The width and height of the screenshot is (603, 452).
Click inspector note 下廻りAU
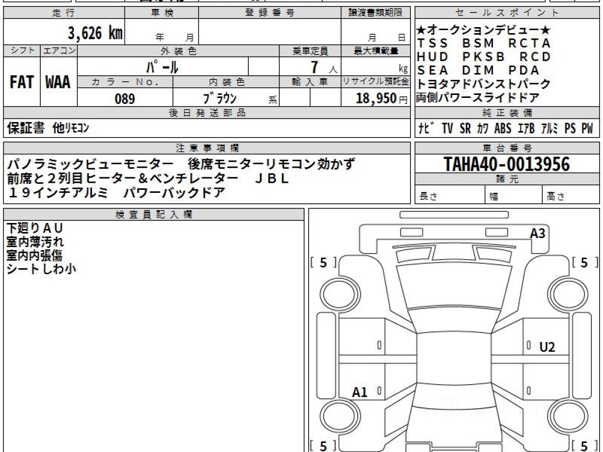click(x=35, y=229)
